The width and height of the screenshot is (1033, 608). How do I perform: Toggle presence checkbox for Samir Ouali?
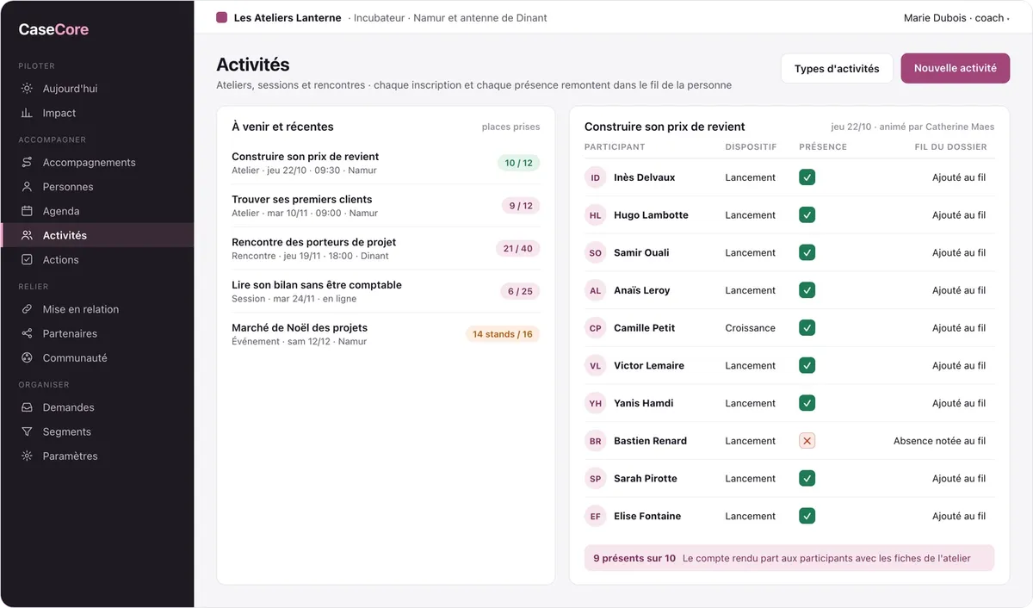(807, 252)
